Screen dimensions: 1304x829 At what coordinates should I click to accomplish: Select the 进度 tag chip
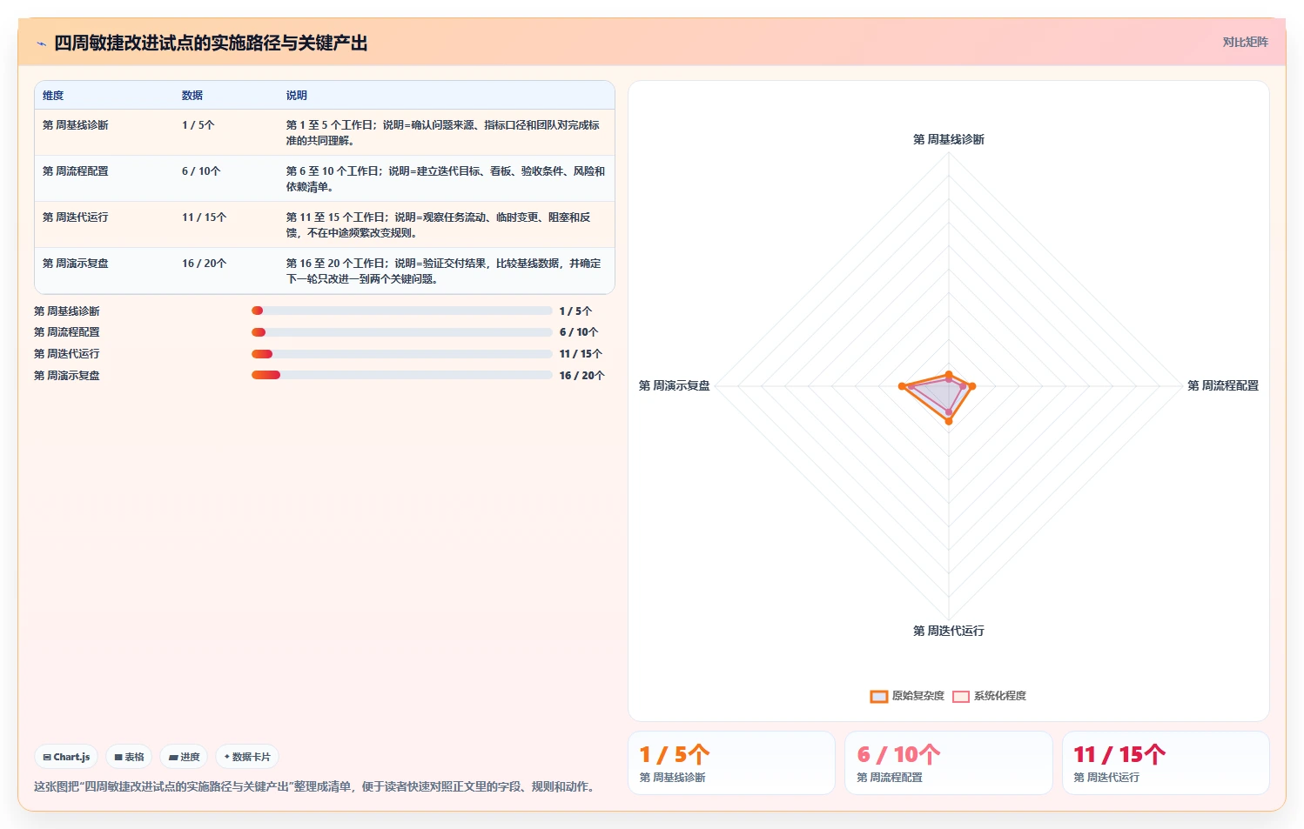(x=184, y=757)
